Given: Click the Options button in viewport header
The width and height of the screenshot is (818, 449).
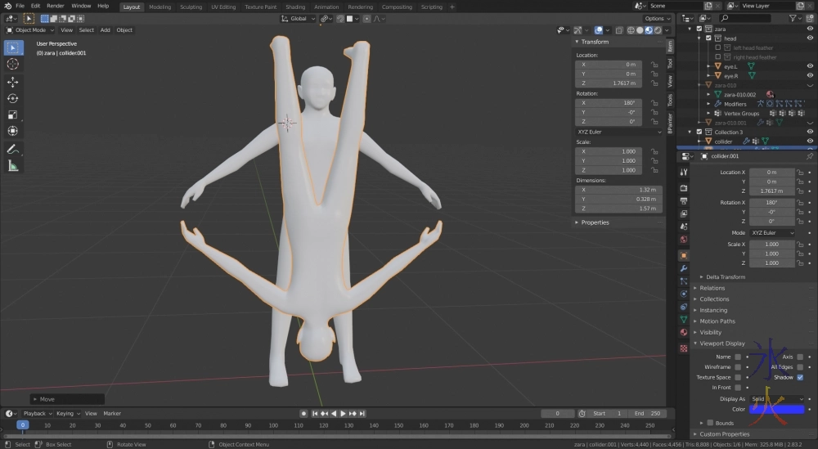Looking at the screenshot, I should (656, 18).
